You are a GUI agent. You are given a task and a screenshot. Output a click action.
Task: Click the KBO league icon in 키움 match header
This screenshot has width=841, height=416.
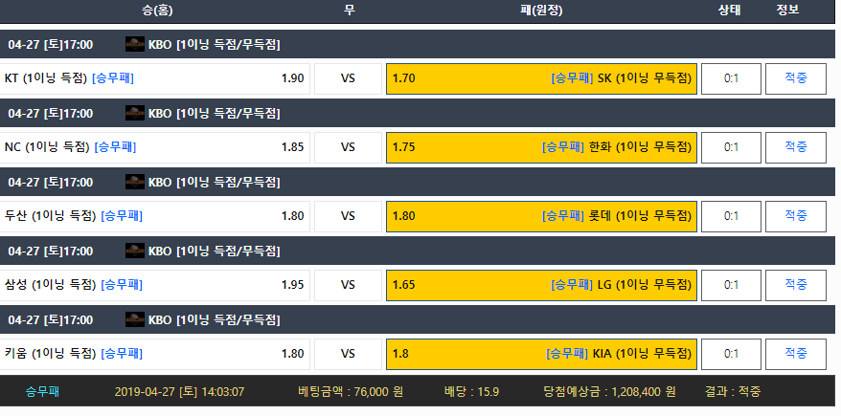(x=135, y=319)
